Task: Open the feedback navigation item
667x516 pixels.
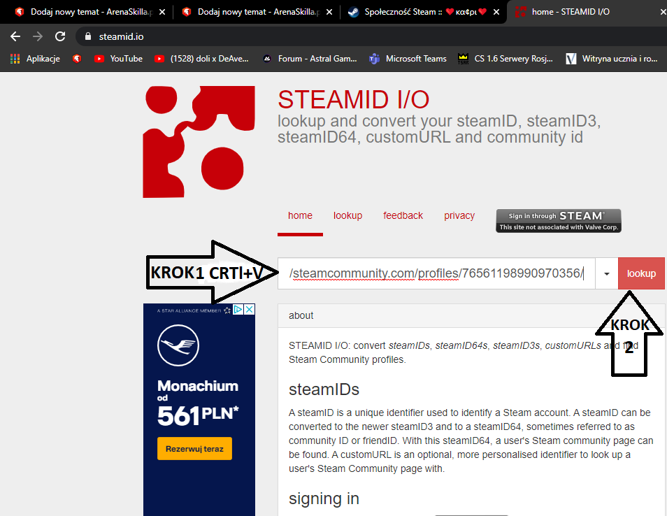Action: [x=403, y=215]
